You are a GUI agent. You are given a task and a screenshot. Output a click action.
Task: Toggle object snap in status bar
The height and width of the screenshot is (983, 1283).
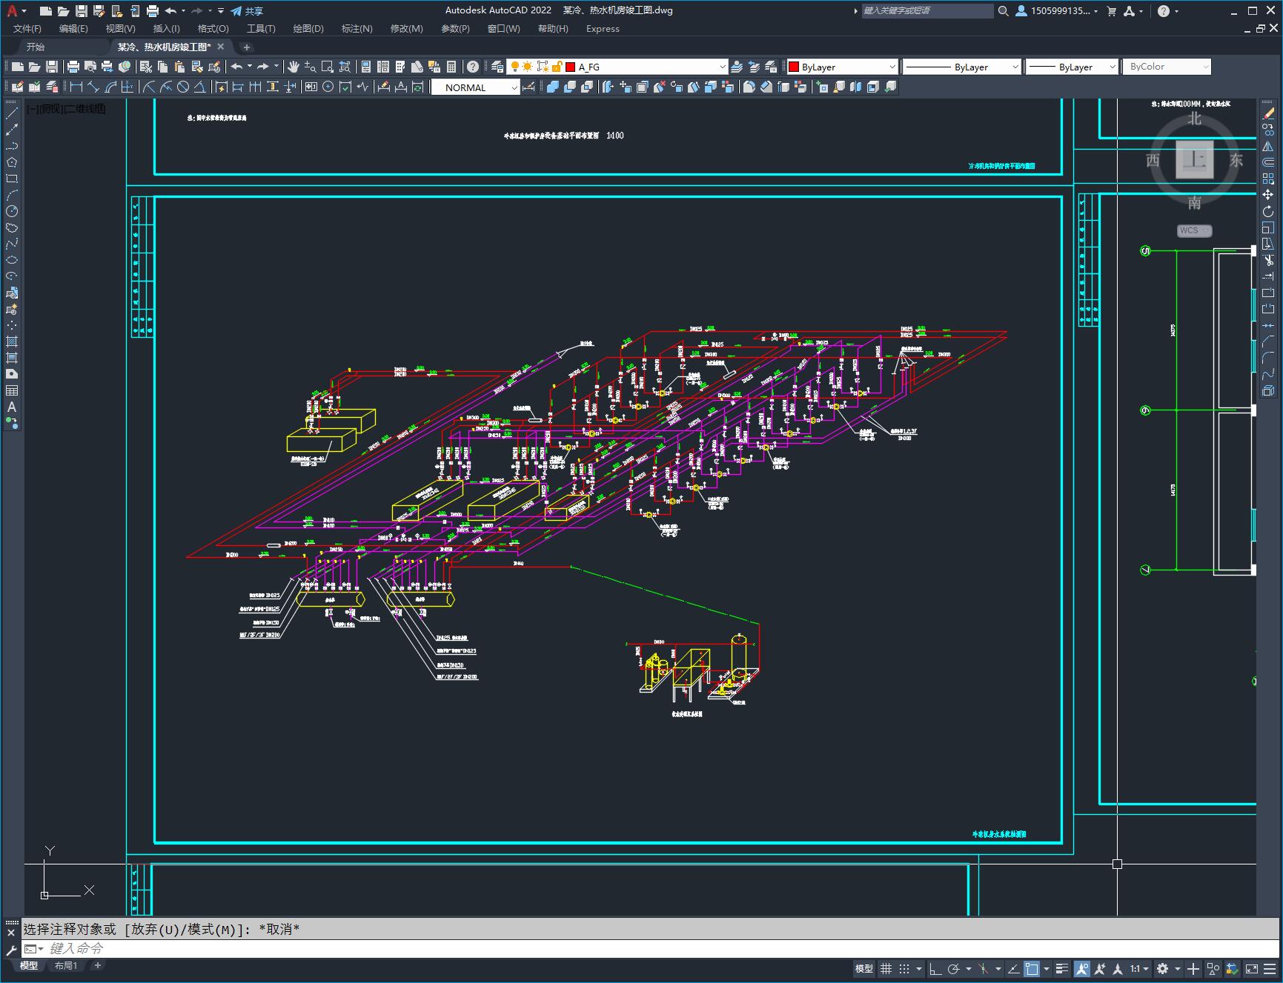(1031, 968)
